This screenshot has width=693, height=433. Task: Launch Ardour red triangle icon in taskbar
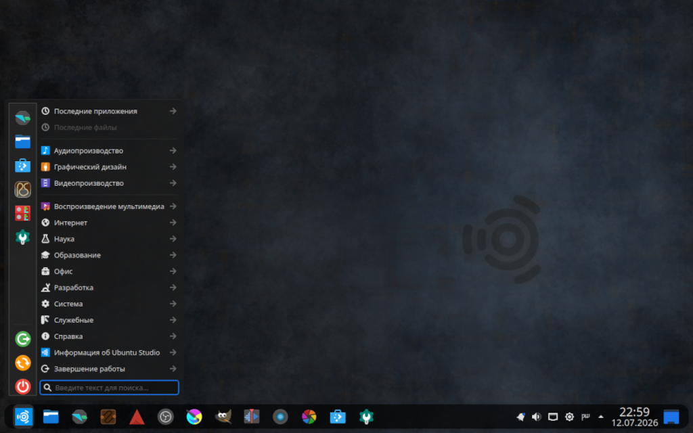(x=137, y=417)
